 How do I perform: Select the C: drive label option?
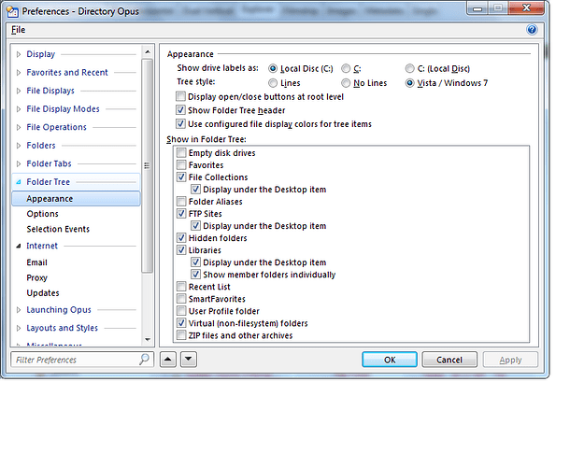coord(346,68)
